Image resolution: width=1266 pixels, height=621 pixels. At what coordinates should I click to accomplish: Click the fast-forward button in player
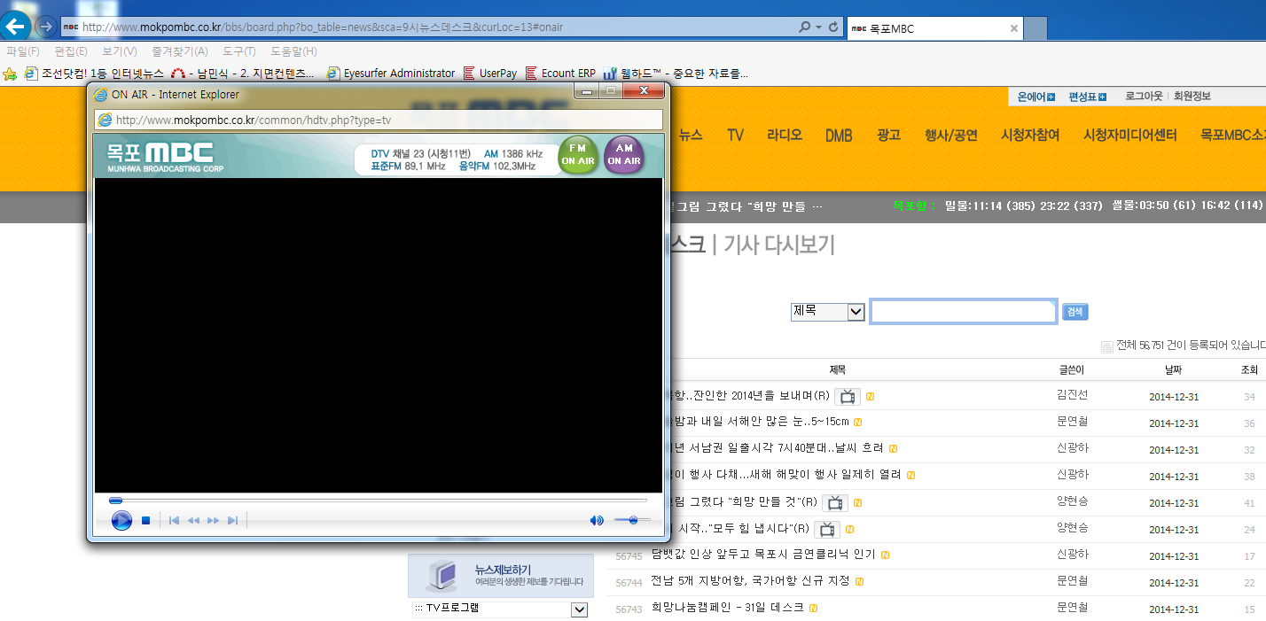[213, 521]
